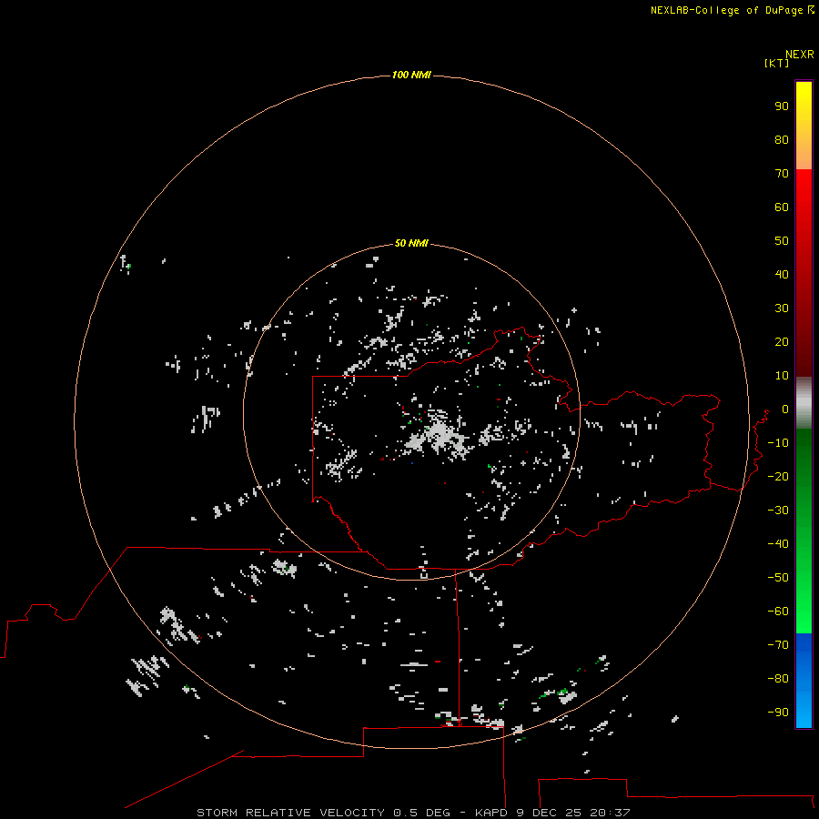Click gray zero segment of color bar
The width and height of the screenshot is (819, 819).
804,403
